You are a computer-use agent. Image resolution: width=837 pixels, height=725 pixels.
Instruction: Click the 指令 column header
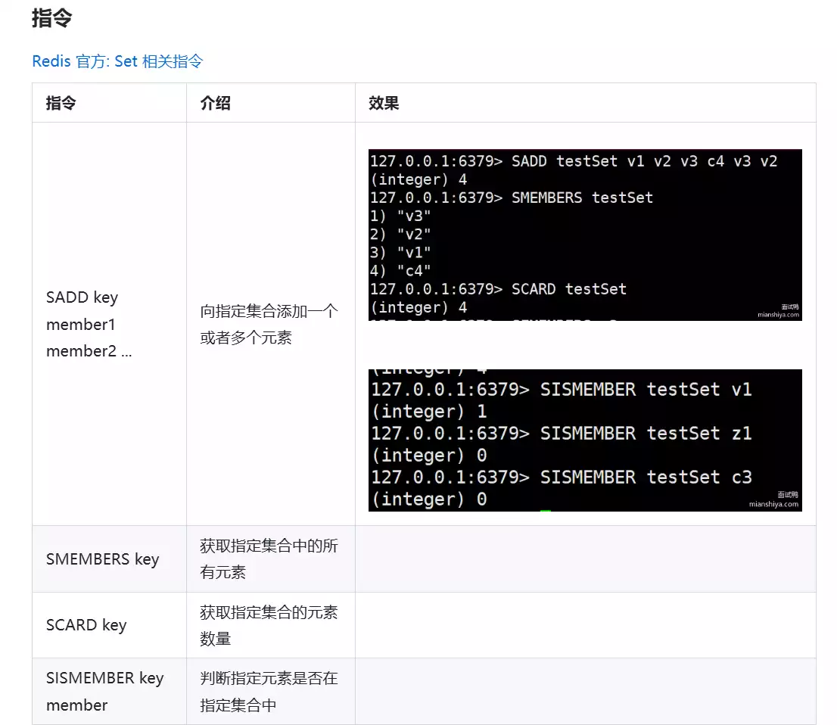61,103
